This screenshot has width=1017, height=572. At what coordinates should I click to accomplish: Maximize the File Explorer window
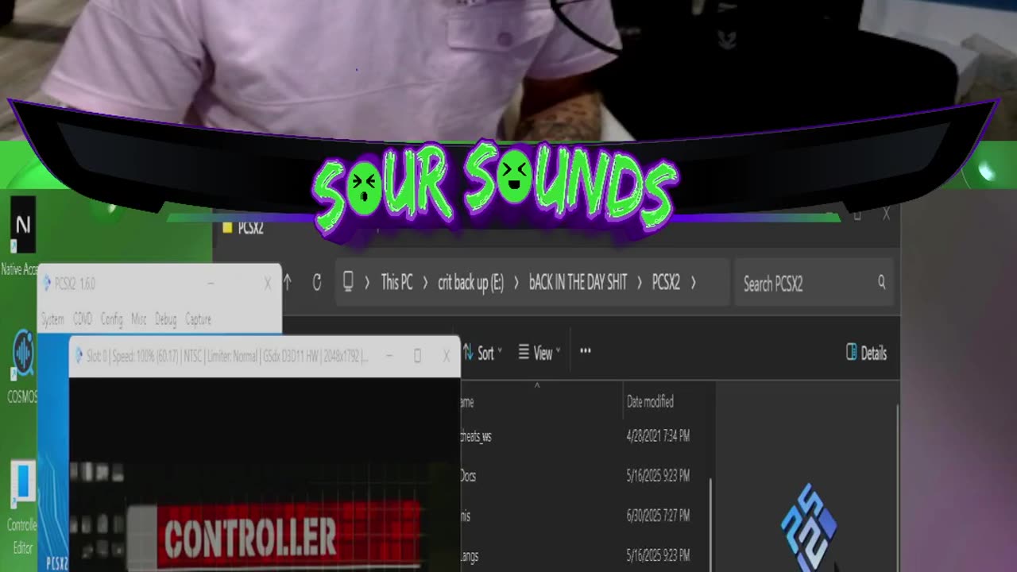point(857,214)
